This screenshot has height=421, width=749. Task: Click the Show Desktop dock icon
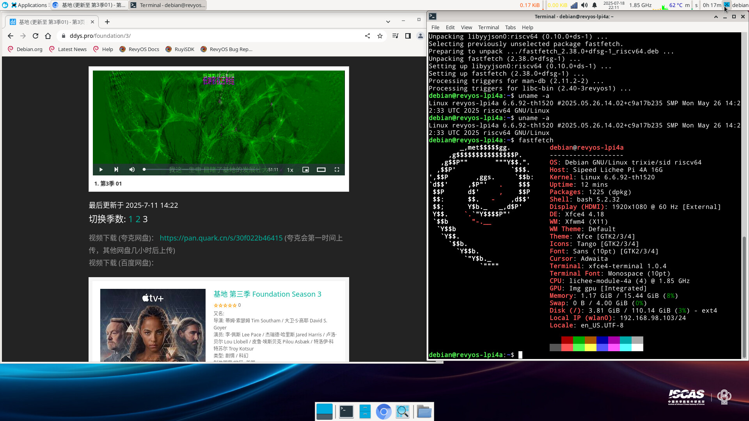coord(325,412)
